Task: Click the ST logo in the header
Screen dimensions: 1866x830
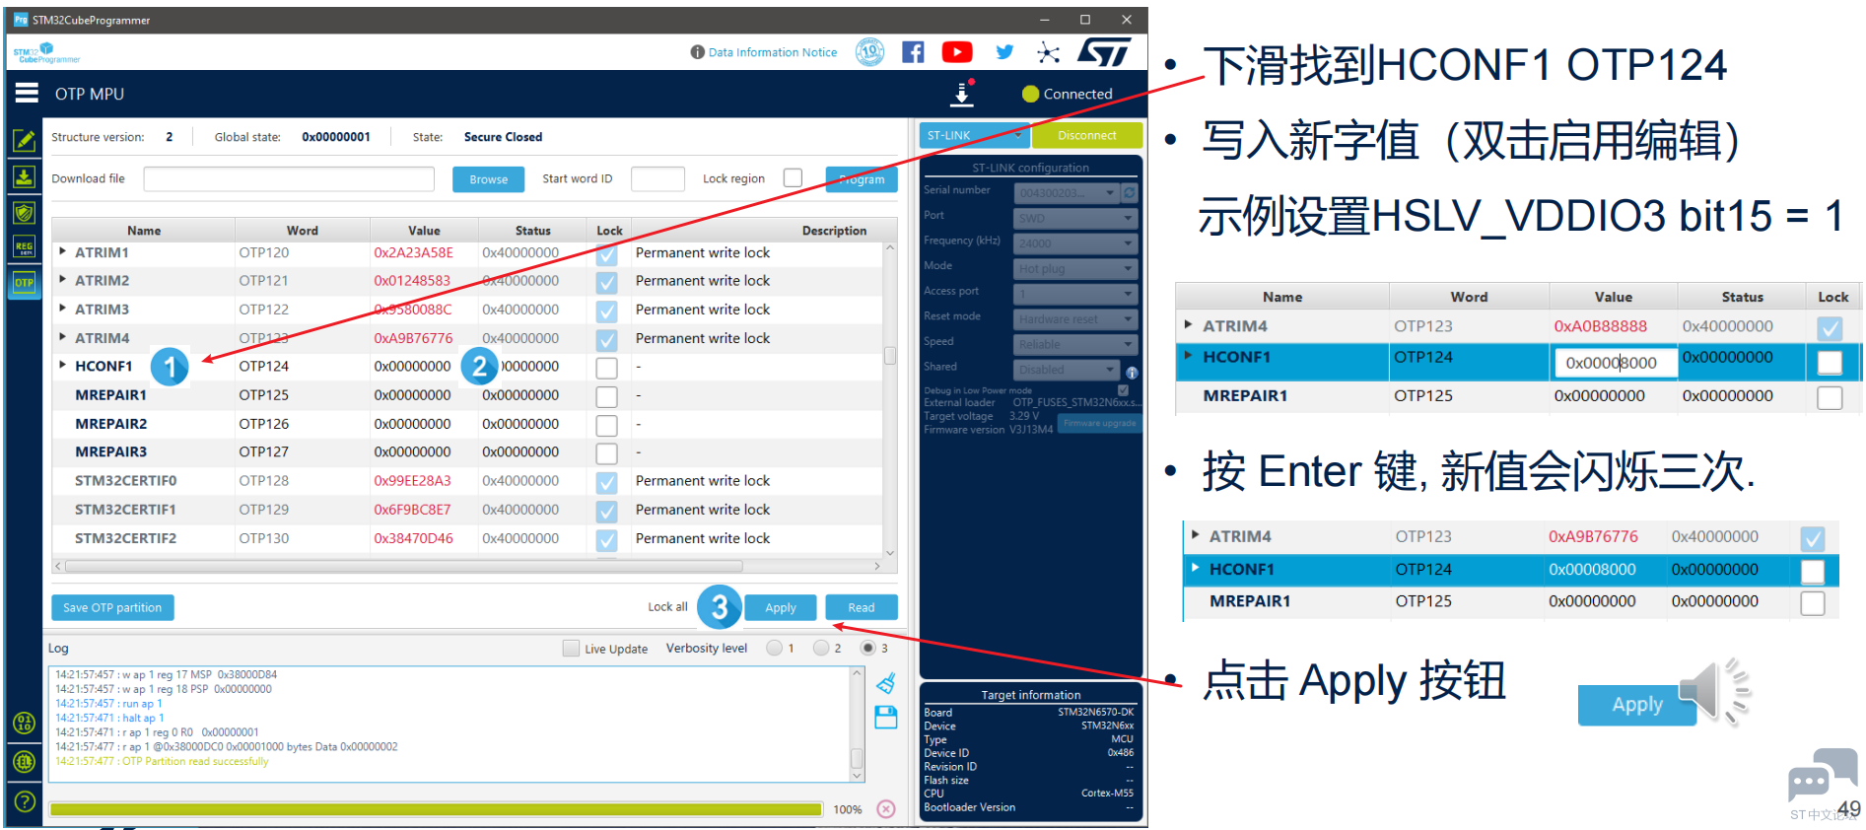Action: coord(1104,52)
